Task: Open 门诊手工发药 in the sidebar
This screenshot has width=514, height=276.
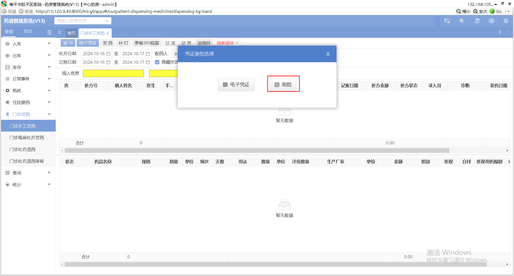Action: click(x=28, y=126)
